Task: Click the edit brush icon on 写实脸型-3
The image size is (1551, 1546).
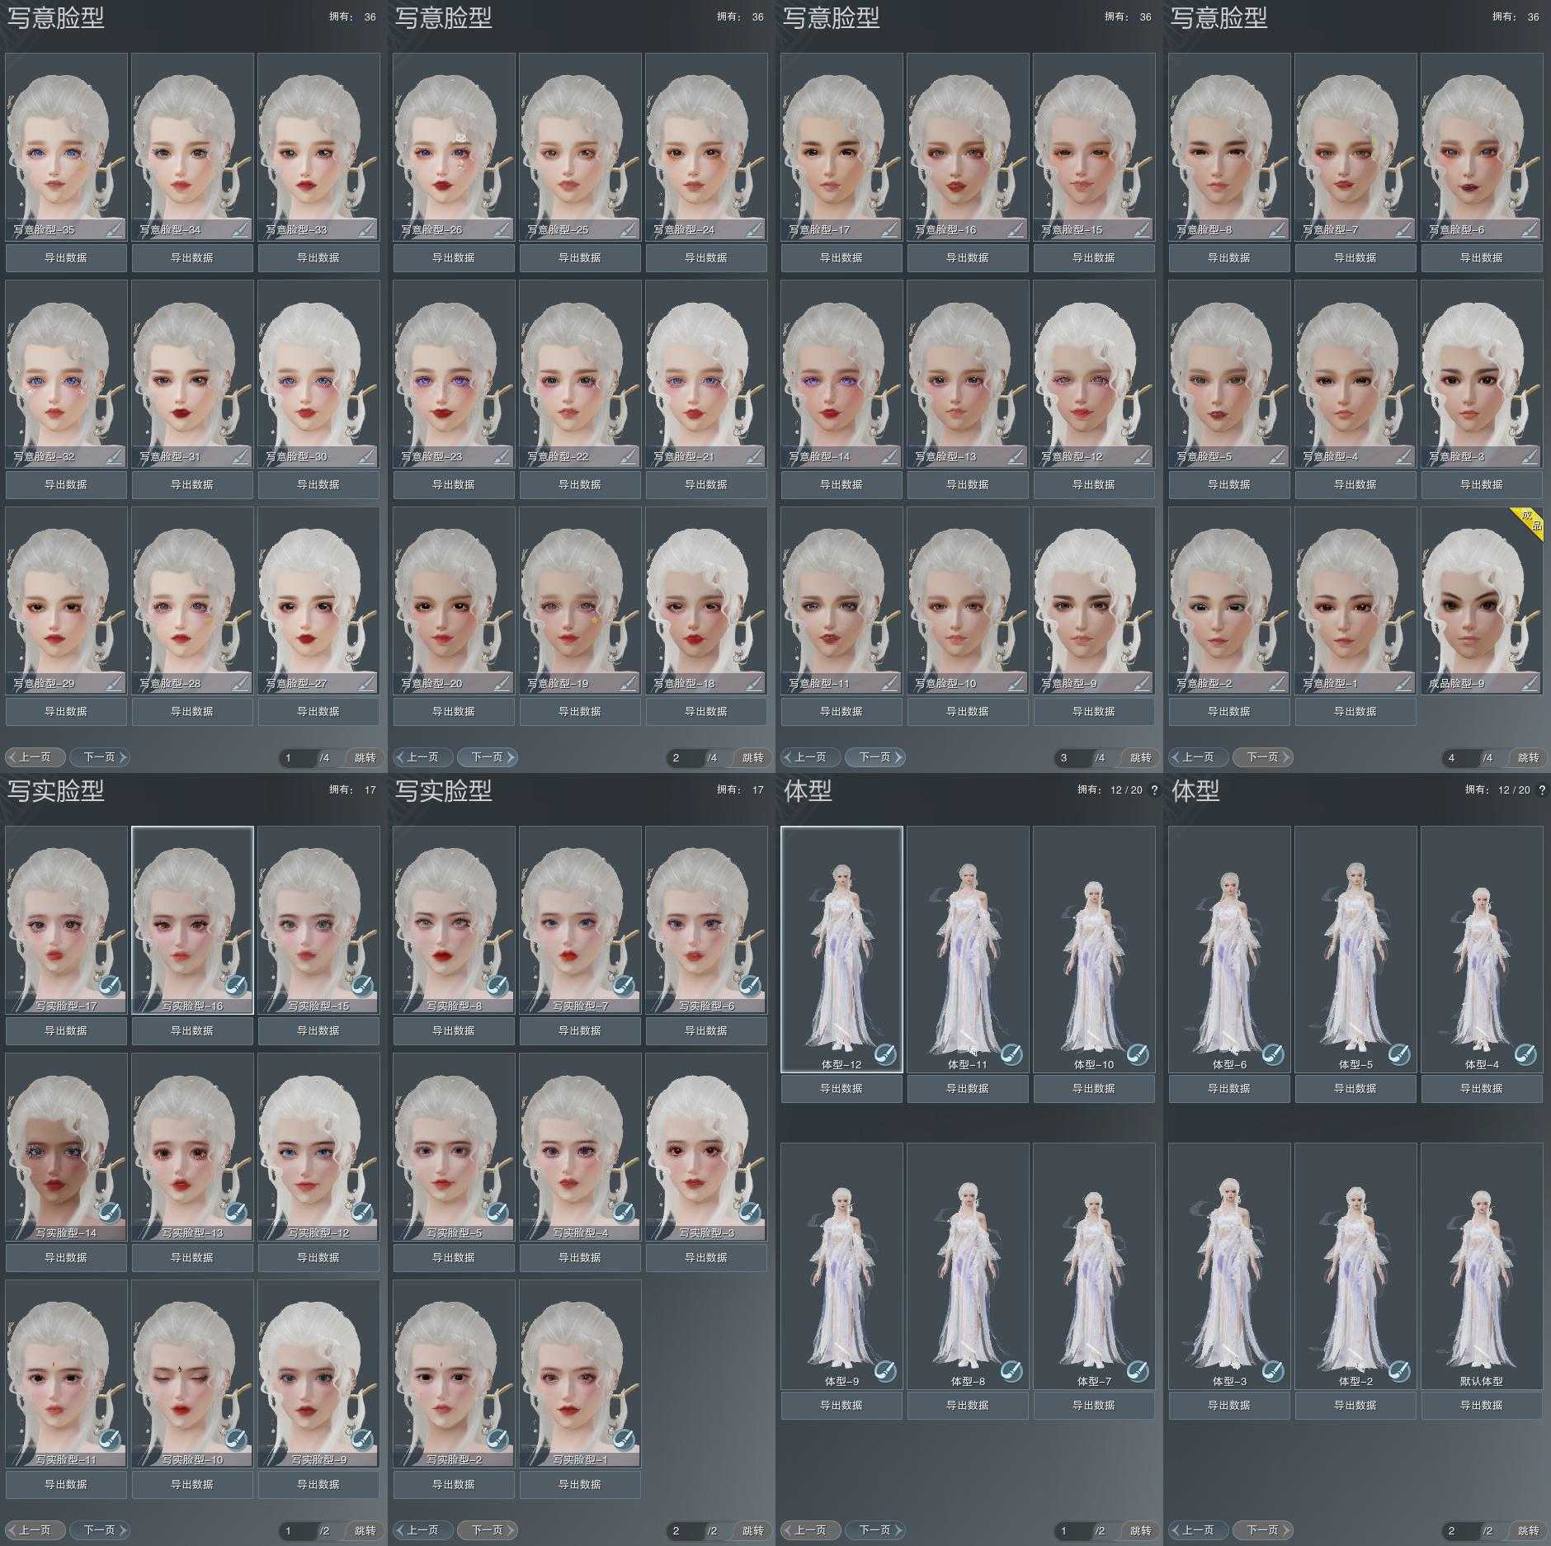Action: pyautogui.click(x=750, y=1212)
